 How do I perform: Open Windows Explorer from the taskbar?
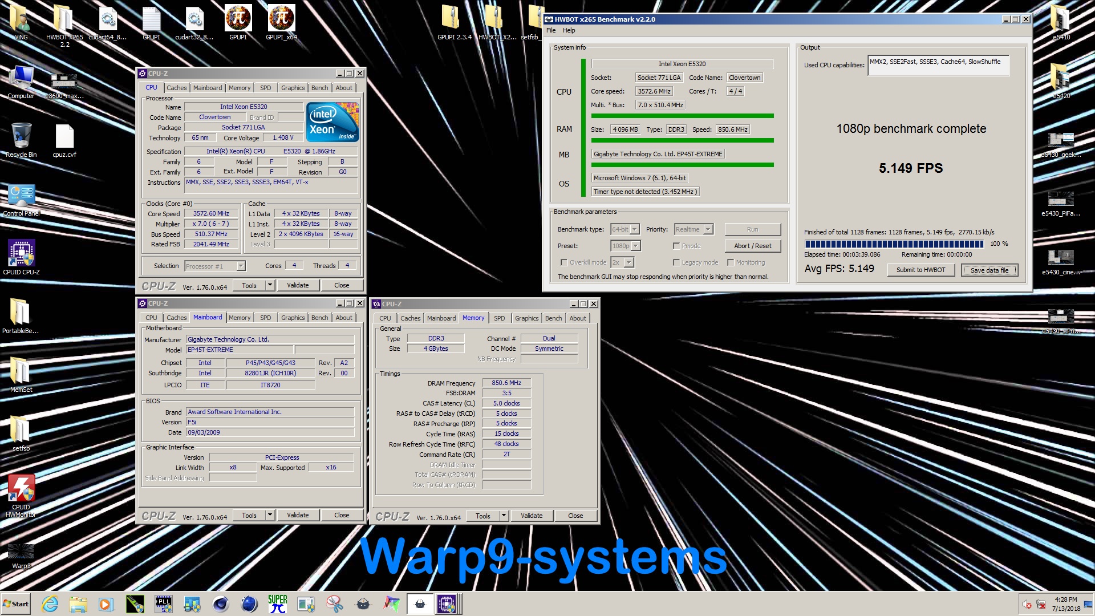(x=78, y=604)
